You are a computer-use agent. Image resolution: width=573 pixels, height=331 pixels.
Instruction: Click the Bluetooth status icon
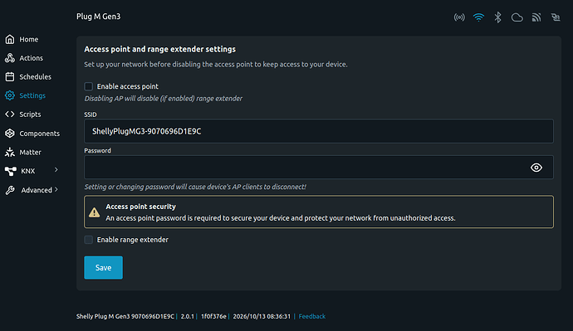pyautogui.click(x=497, y=17)
